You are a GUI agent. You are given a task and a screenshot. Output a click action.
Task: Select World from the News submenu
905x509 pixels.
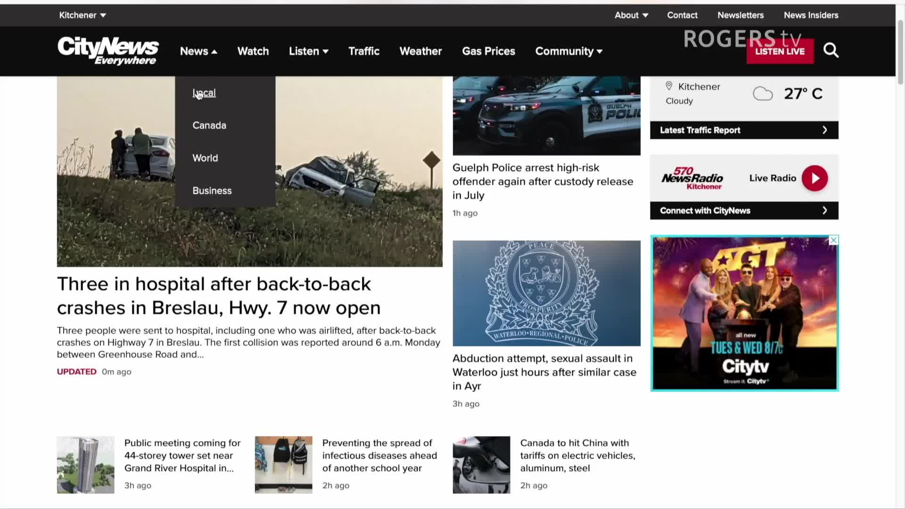(205, 158)
